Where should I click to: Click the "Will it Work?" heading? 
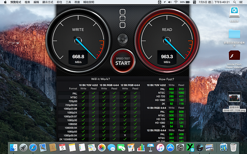100,79
